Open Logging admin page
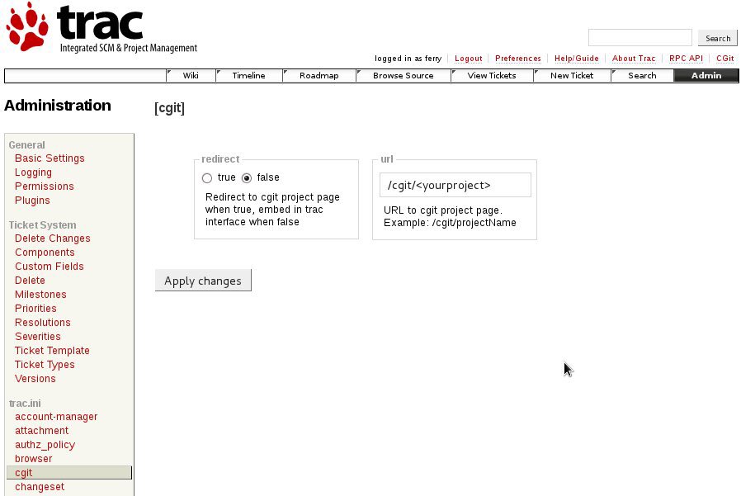Image resolution: width=741 pixels, height=496 pixels. 33,172
